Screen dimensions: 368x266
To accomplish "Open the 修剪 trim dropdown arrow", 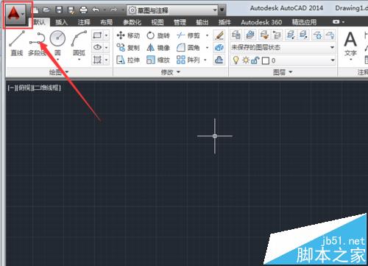I will pos(208,35).
